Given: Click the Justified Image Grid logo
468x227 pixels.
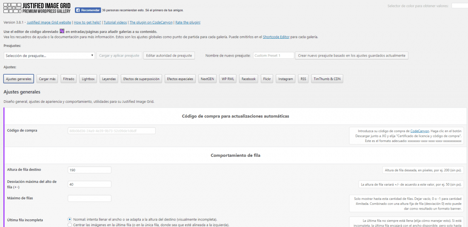Looking at the screenshot, I should point(37,8).
